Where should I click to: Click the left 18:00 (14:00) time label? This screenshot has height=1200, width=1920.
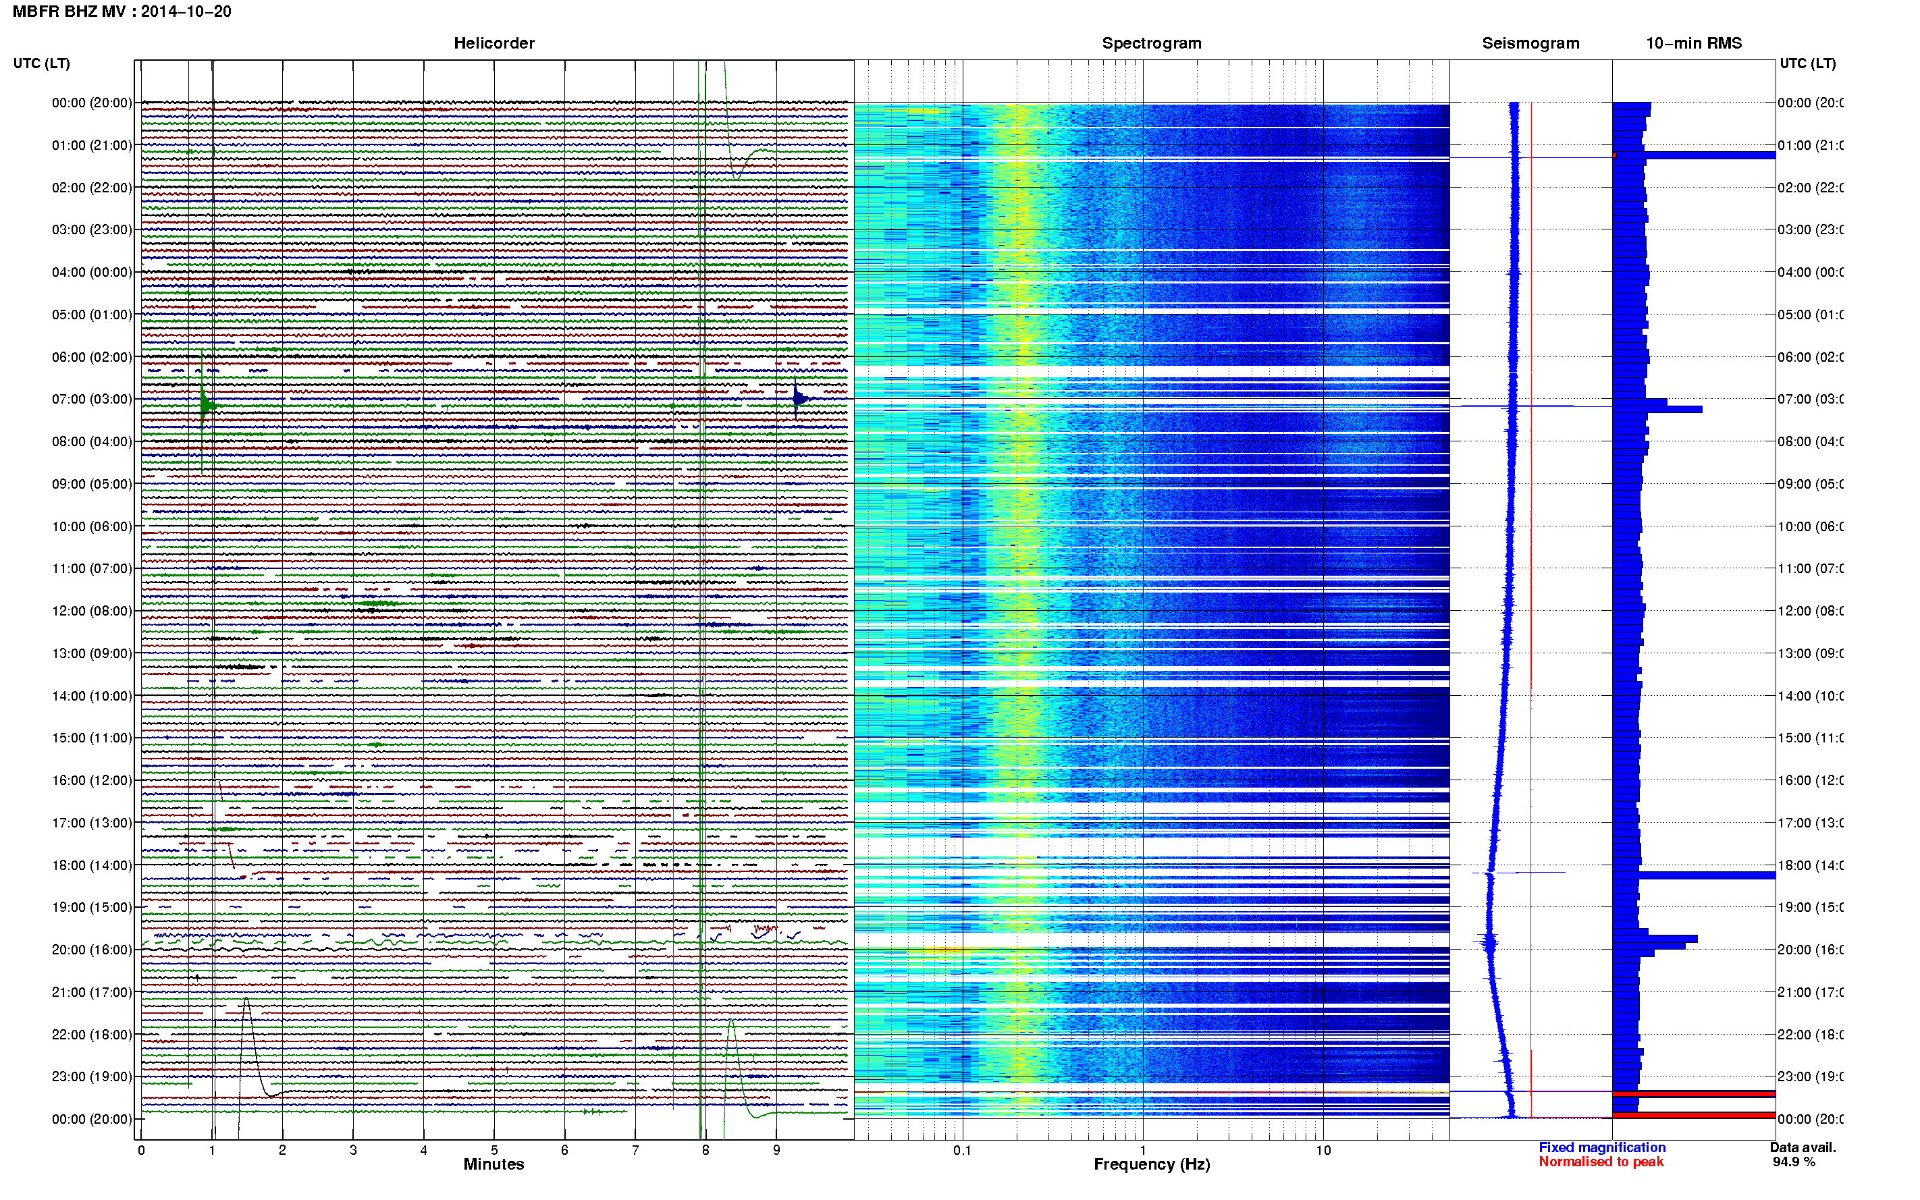coord(92,865)
